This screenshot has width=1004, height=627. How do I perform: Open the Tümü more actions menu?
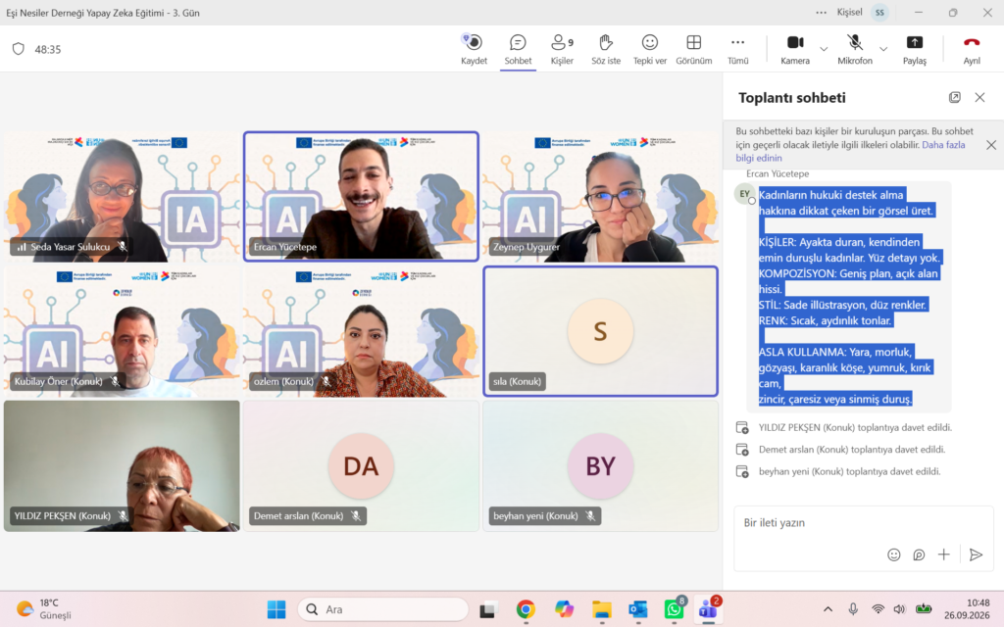tap(737, 49)
